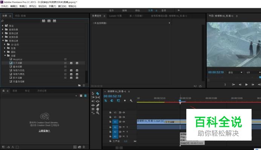261x150 pixels.
Task: Collapse the 视频过渡 folder
Action: click(x=3, y=41)
